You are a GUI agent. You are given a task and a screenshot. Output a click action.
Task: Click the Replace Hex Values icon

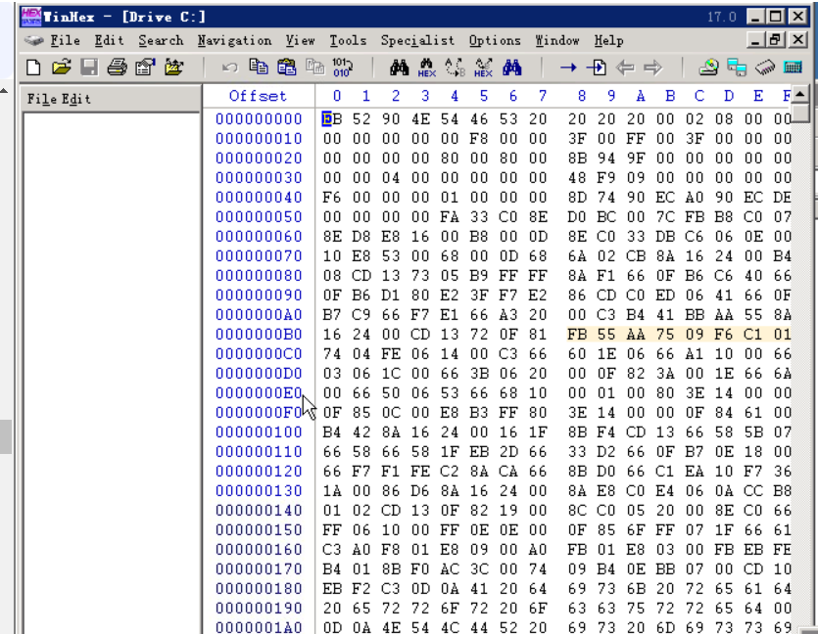click(x=483, y=68)
